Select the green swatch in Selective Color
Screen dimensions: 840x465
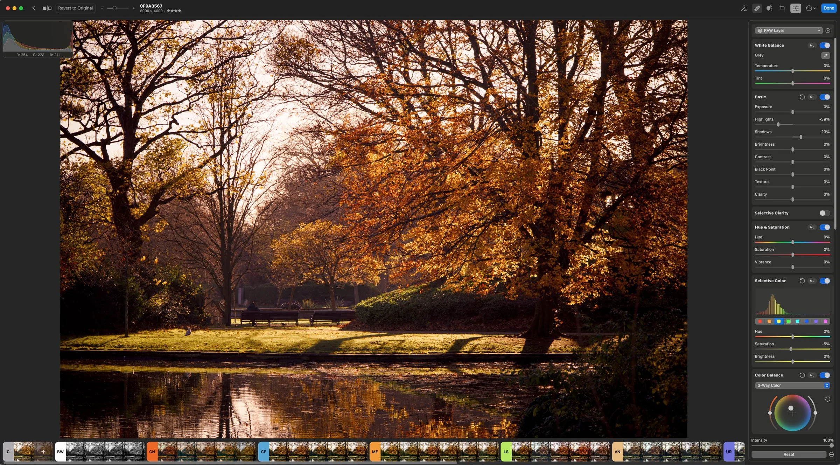tap(788, 321)
